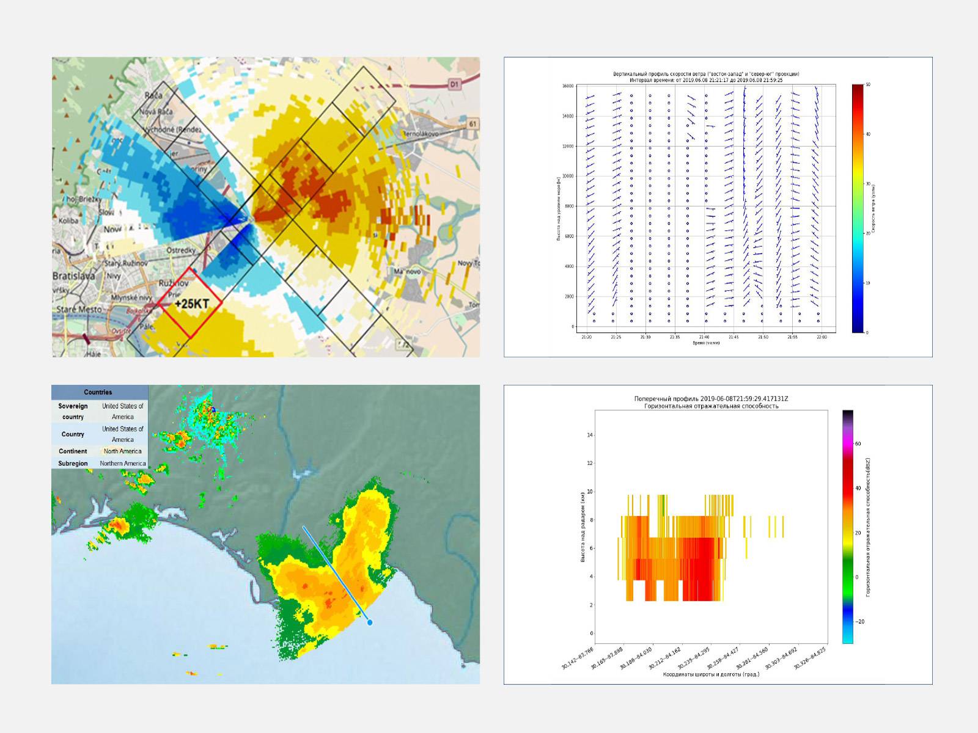The height and width of the screenshot is (733, 978).
Task: Click the Rača label on the map
Action: pos(153,95)
